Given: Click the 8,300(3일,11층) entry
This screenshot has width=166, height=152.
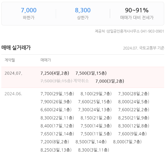Looking at the screenshot, I should coord(94,150).
